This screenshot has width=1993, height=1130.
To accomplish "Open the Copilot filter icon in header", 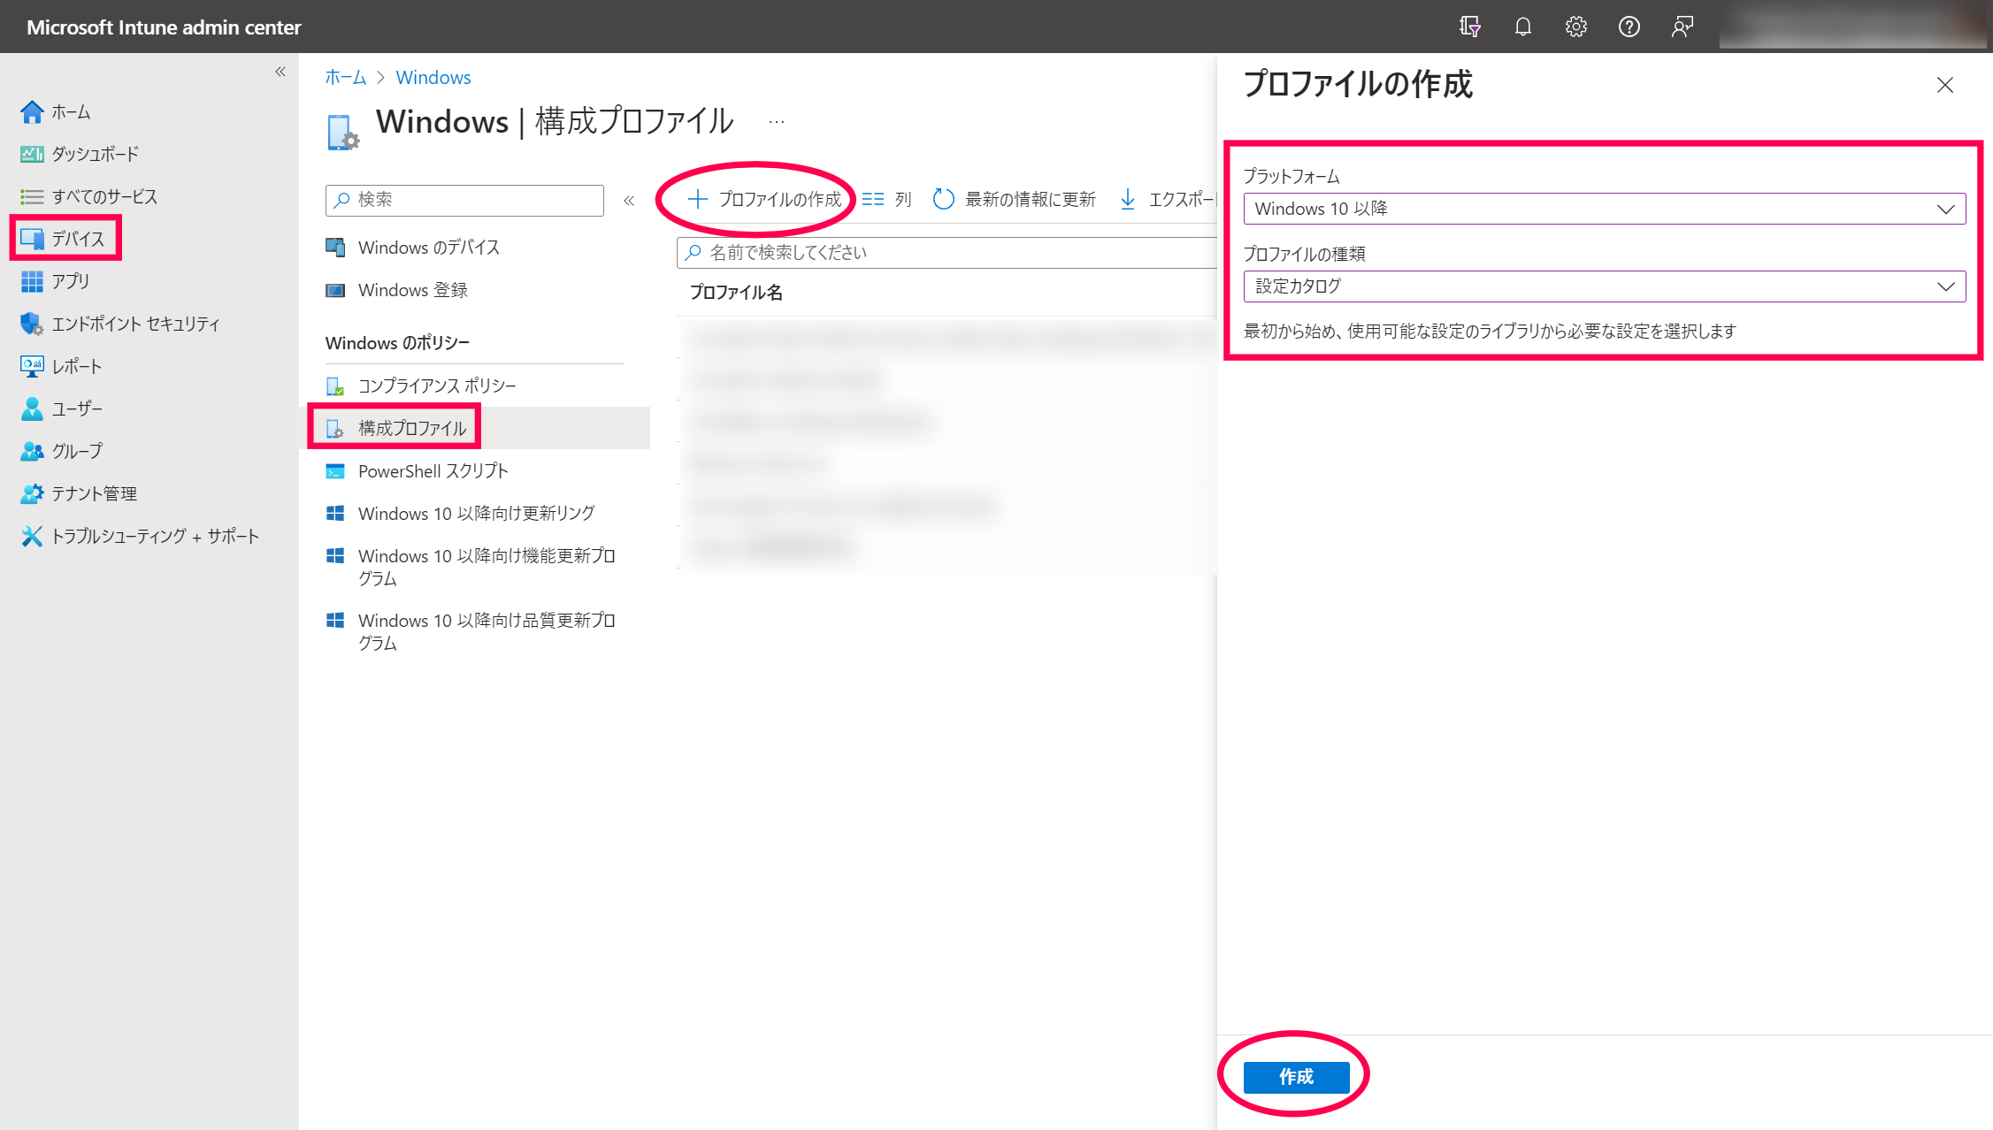I will point(1469,27).
